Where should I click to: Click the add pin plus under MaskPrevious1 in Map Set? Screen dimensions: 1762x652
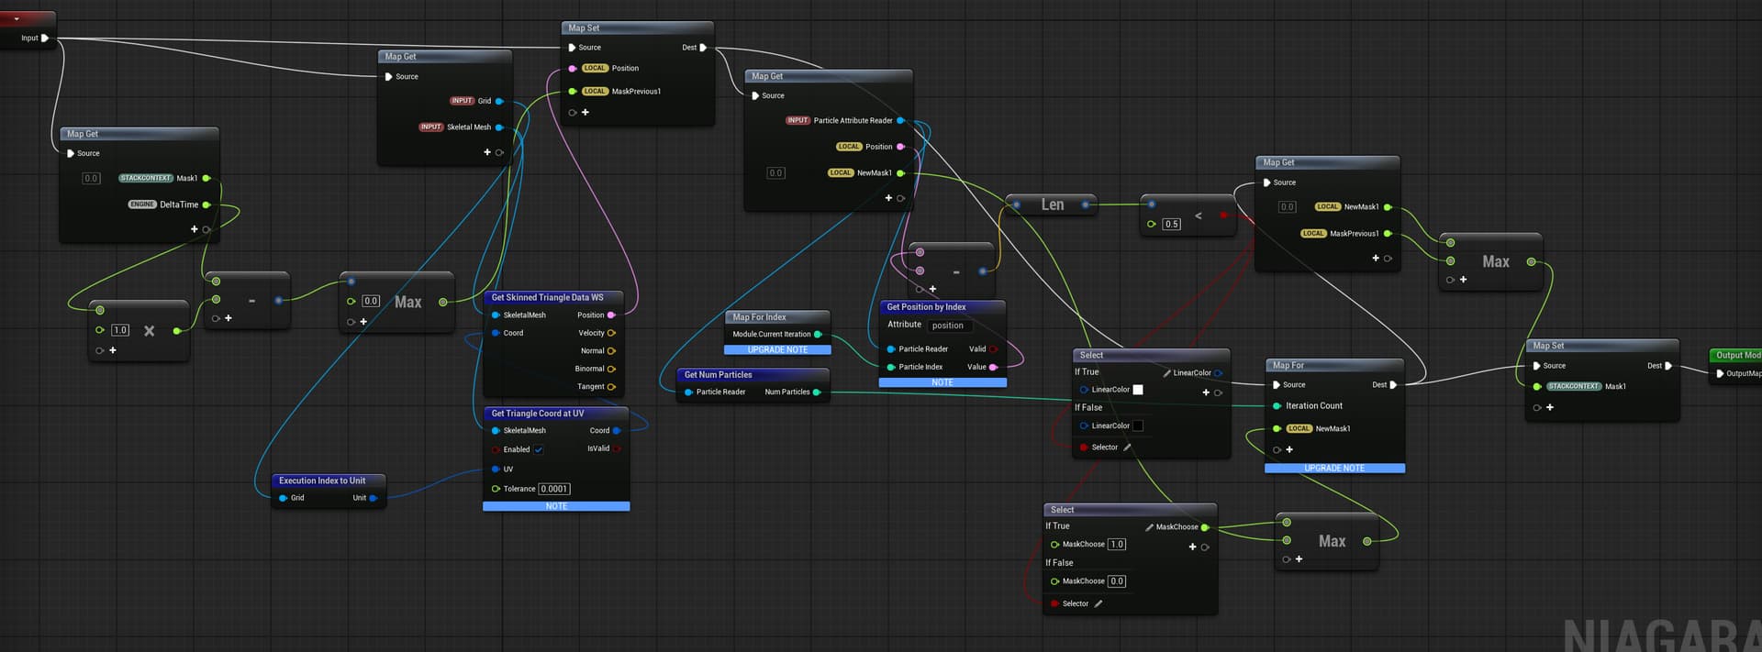click(585, 113)
